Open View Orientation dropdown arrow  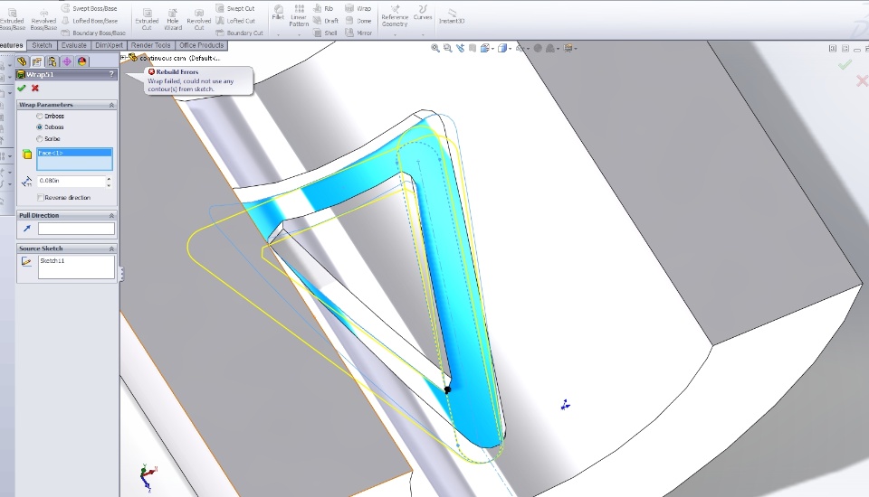[x=492, y=49]
